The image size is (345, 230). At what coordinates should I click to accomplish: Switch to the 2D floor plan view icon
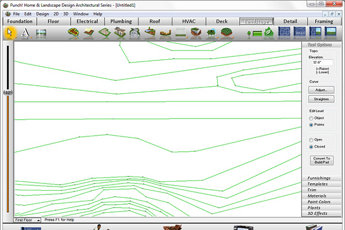point(284,33)
